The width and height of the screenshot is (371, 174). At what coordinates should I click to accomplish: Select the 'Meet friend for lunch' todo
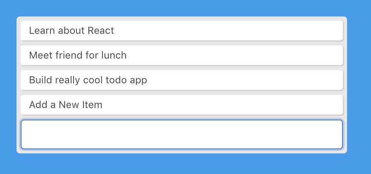(182, 55)
